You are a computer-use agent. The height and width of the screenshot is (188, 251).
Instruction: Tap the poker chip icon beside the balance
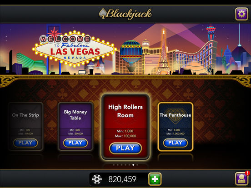[97, 179]
